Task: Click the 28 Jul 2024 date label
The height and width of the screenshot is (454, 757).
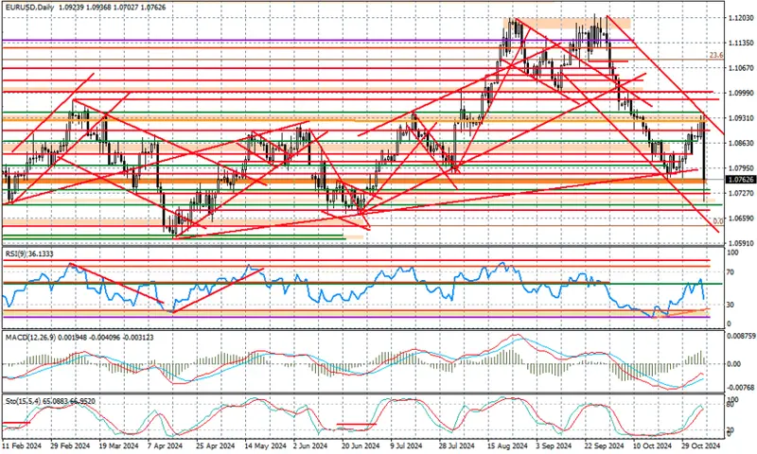Action: pos(456,445)
